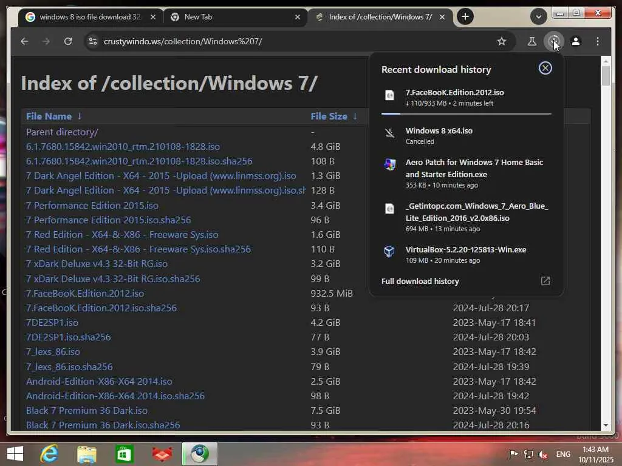Click the scrollbar up arrow
Screen dimensions: 622x466
click(x=606, y=61)
